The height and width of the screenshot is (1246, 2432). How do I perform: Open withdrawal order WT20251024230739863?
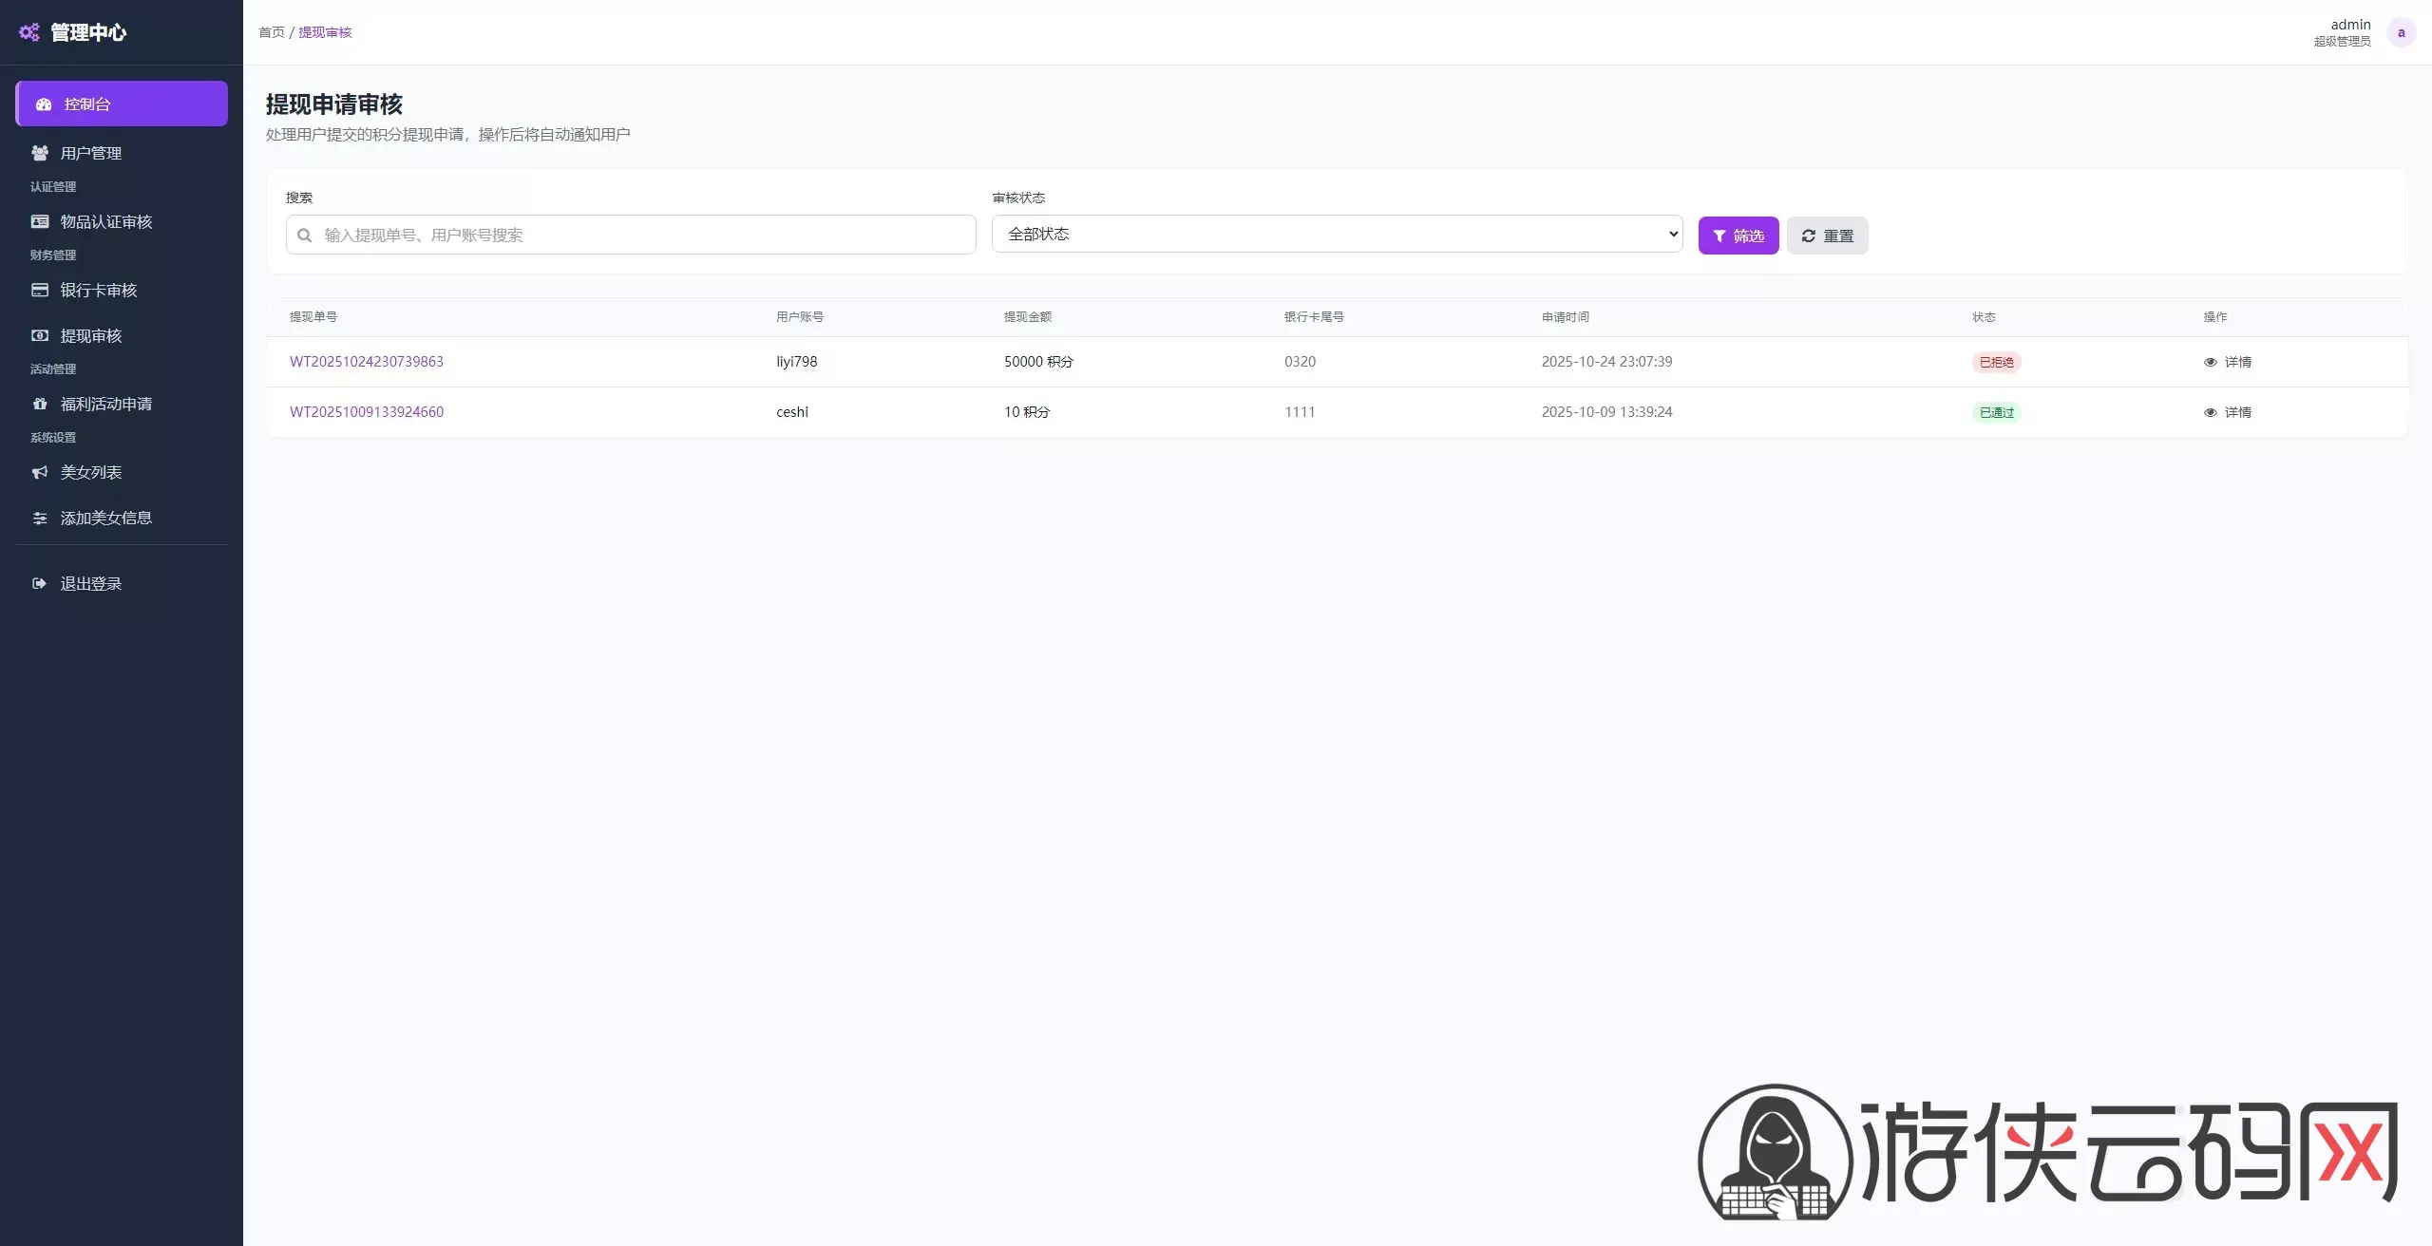(367, 362)
